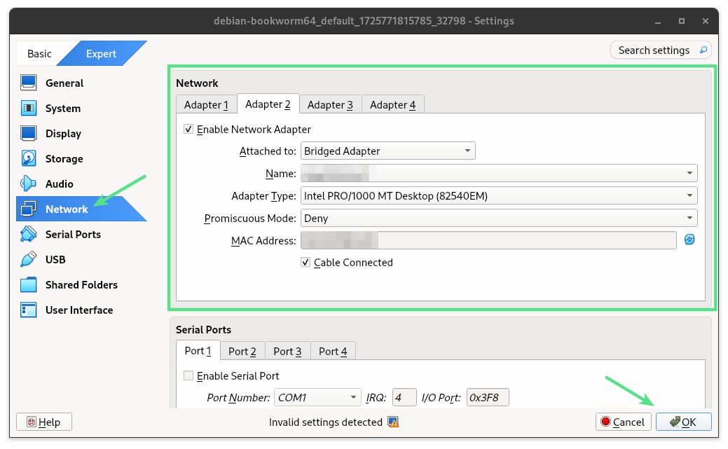Regenerate MAC address with the refresh icon
The height and width of the screenshot is (449, 728).
[689, 240]
